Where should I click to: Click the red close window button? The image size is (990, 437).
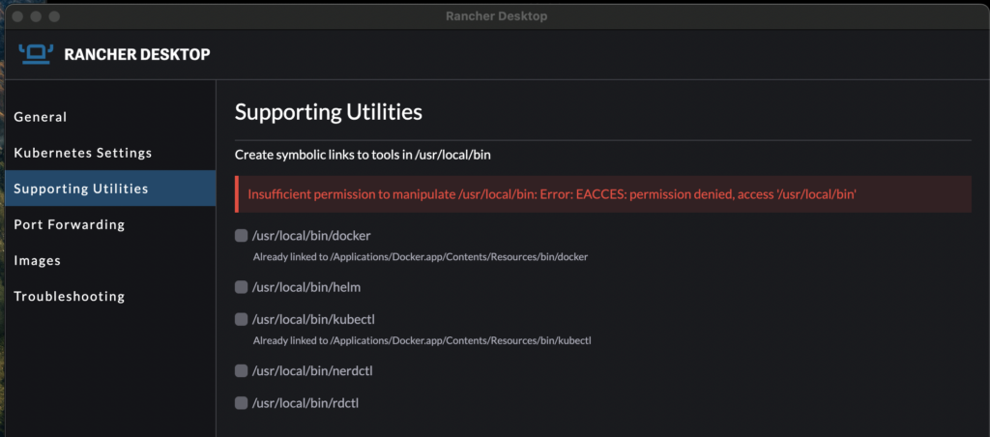coord(17,16)
